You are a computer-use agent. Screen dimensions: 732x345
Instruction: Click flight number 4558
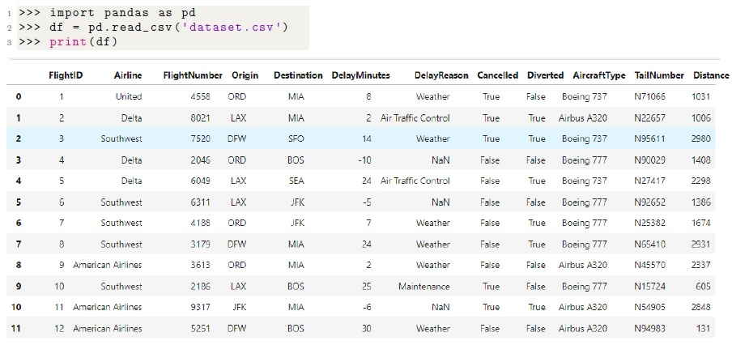(201, 96)
